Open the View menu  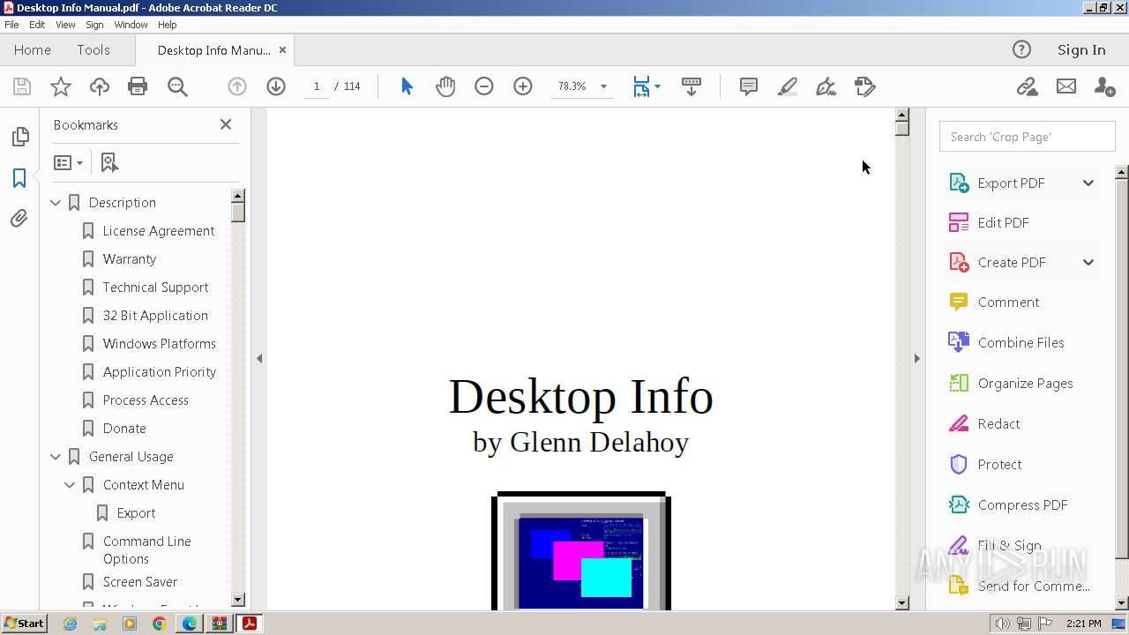pyautogui.click(x=65, y=25)
